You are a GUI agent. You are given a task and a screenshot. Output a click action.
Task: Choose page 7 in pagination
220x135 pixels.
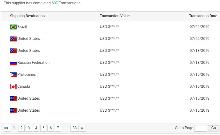pyautogui.click(x=58, y=128)
